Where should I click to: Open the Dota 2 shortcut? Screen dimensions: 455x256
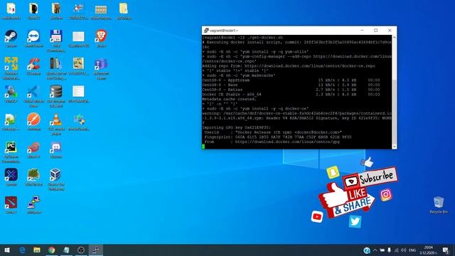(11, 205)
